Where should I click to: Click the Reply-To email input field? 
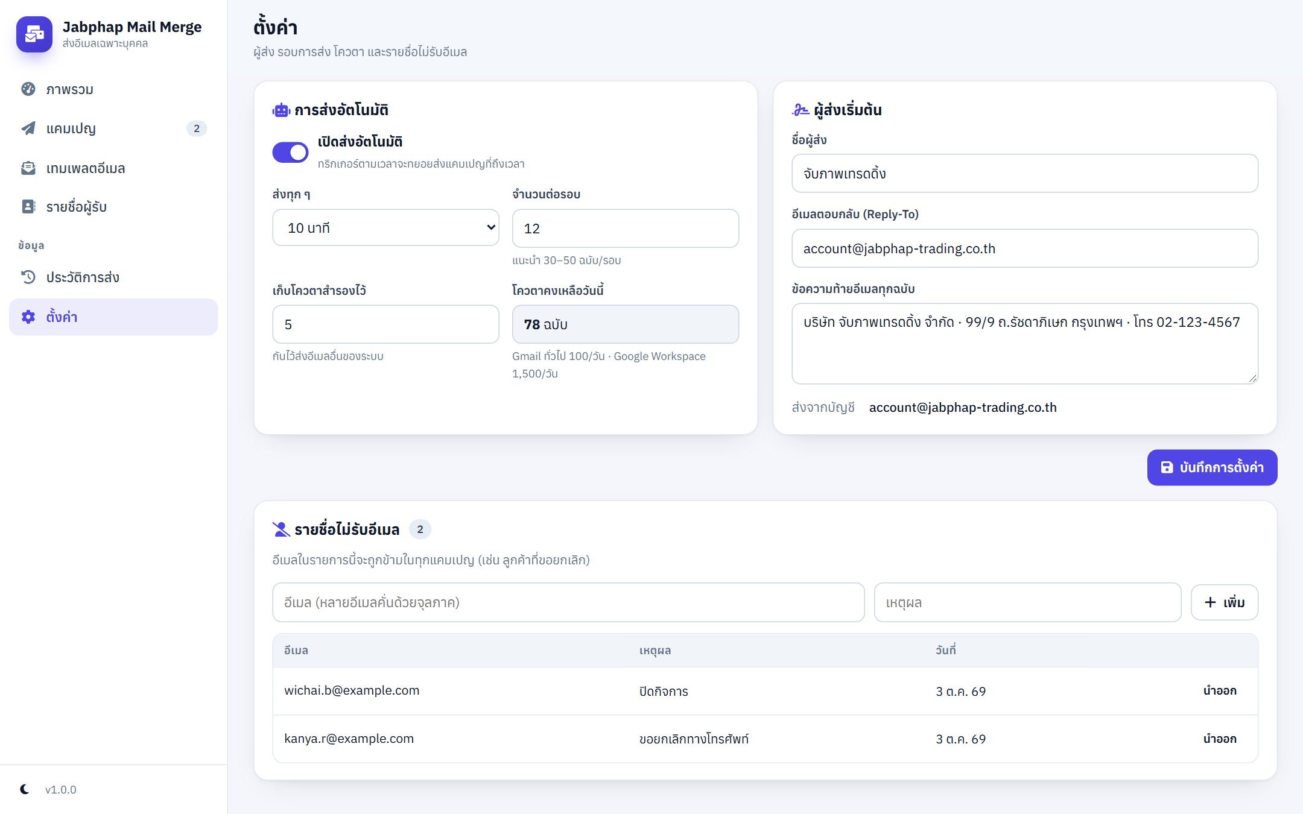[1024, 248]
